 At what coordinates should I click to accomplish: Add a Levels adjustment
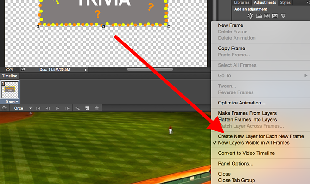point(259,16)
